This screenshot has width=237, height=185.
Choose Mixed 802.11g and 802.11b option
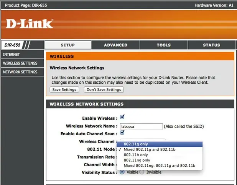(x=160, y=149)
